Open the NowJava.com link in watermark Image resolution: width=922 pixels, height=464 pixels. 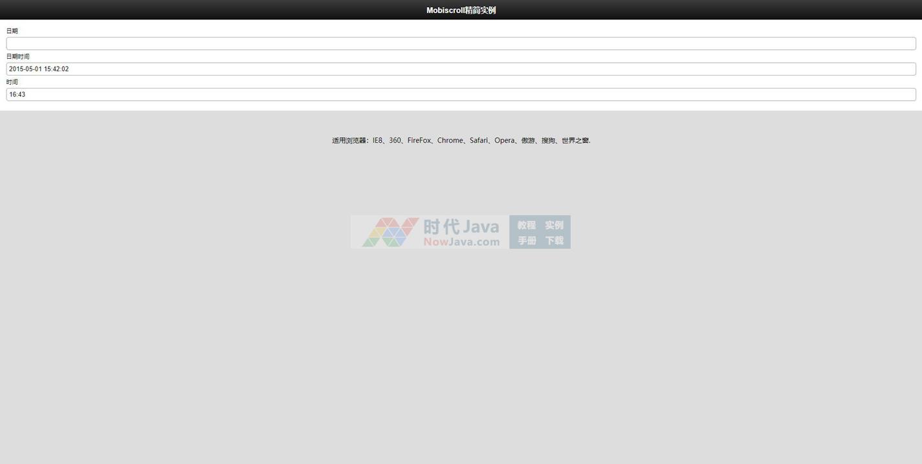point(461,242)
